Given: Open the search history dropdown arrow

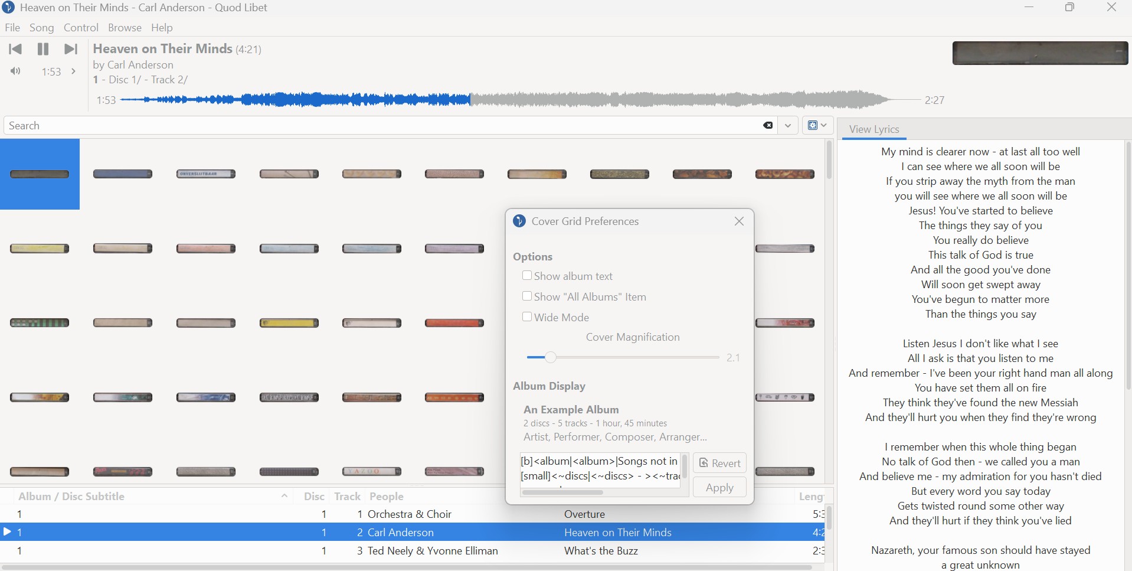Looking at the screenshot, I should pos(788,125).
